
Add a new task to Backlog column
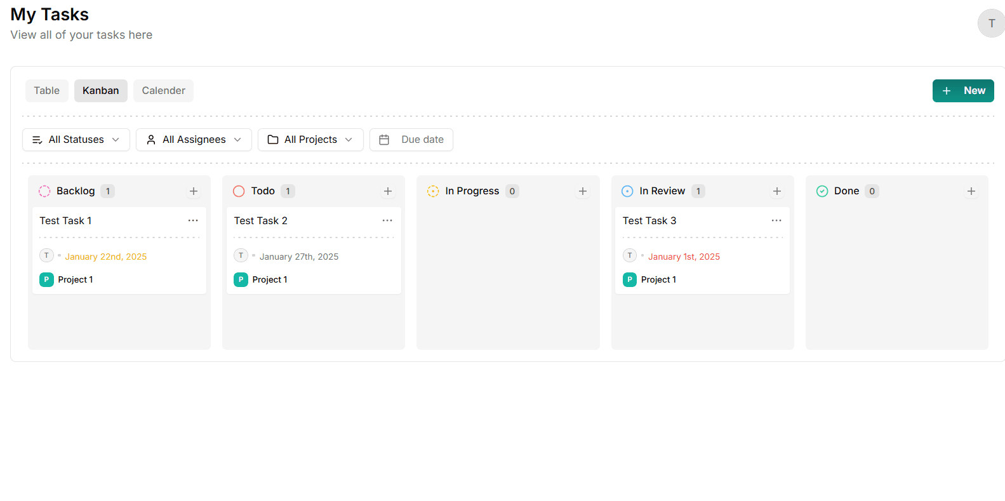[194, 191]
